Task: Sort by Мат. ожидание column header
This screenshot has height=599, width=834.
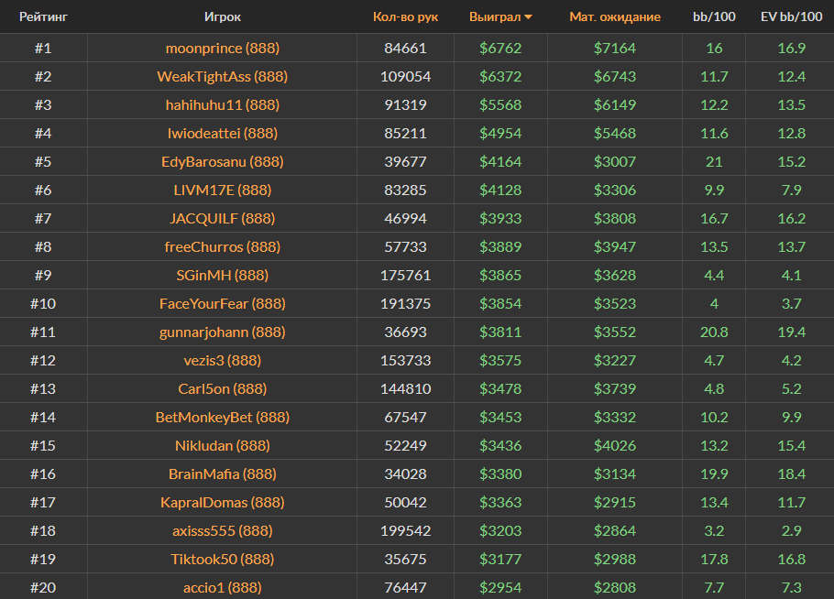Action: (x=614, y=16)
